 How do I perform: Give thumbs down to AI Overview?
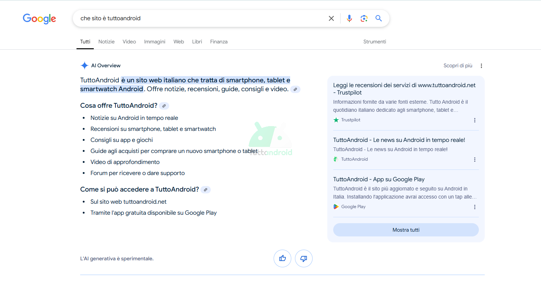[x=304, y=258]
